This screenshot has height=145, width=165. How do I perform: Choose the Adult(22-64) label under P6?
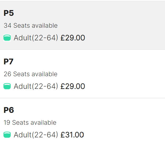[36, 135]
